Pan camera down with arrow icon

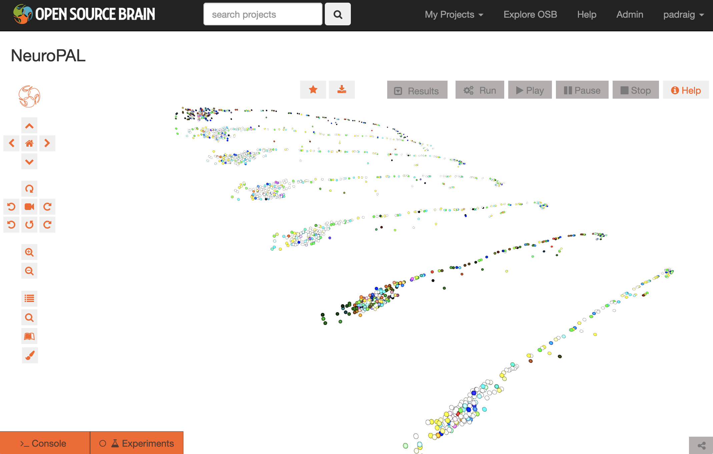[x=29, y=162]
